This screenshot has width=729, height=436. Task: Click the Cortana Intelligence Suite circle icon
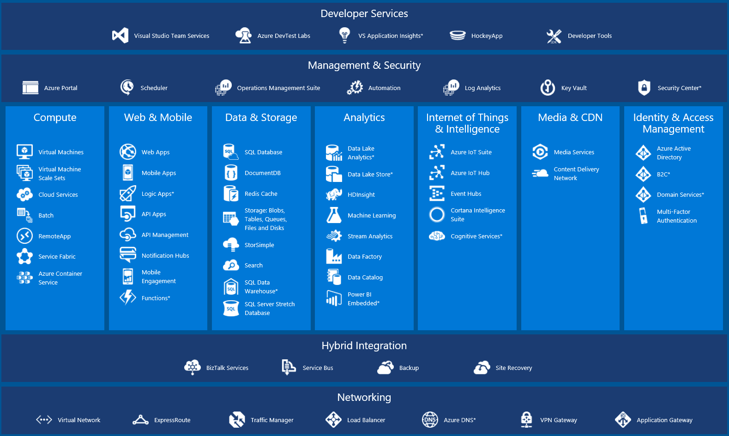coord(437,214)
